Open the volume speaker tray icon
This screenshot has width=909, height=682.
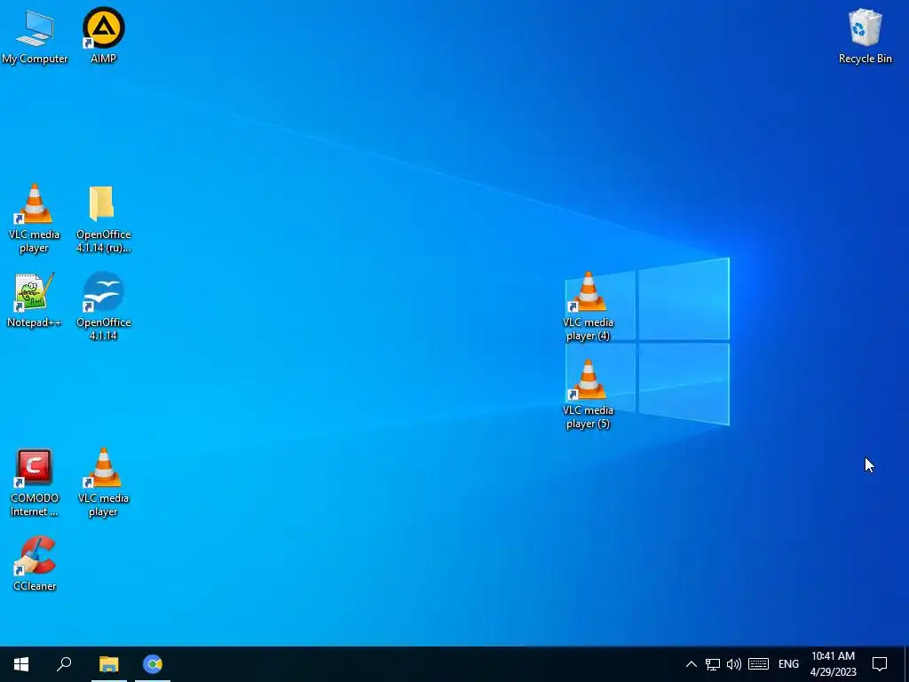(734, 664)
